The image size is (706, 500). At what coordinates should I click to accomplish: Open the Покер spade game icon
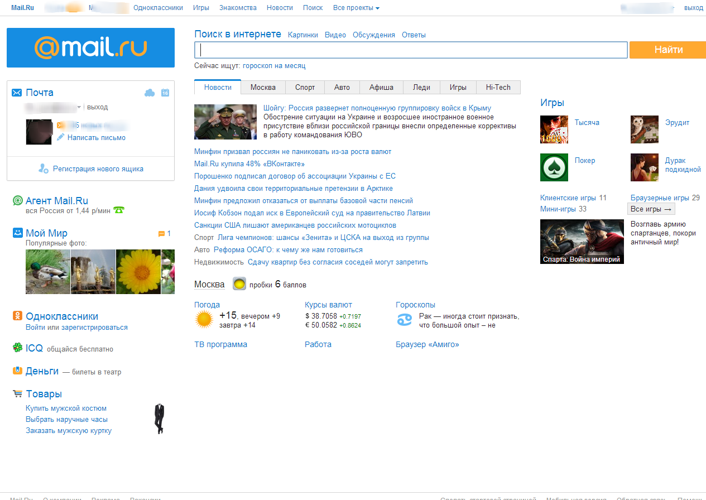pos(554,167)
